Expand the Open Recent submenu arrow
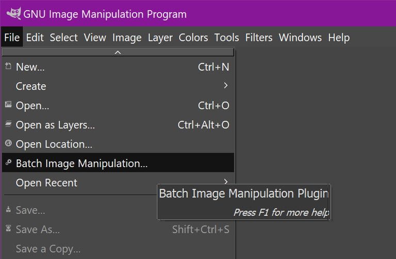Screen dimensions: 396x259 [x=226, y=182]
